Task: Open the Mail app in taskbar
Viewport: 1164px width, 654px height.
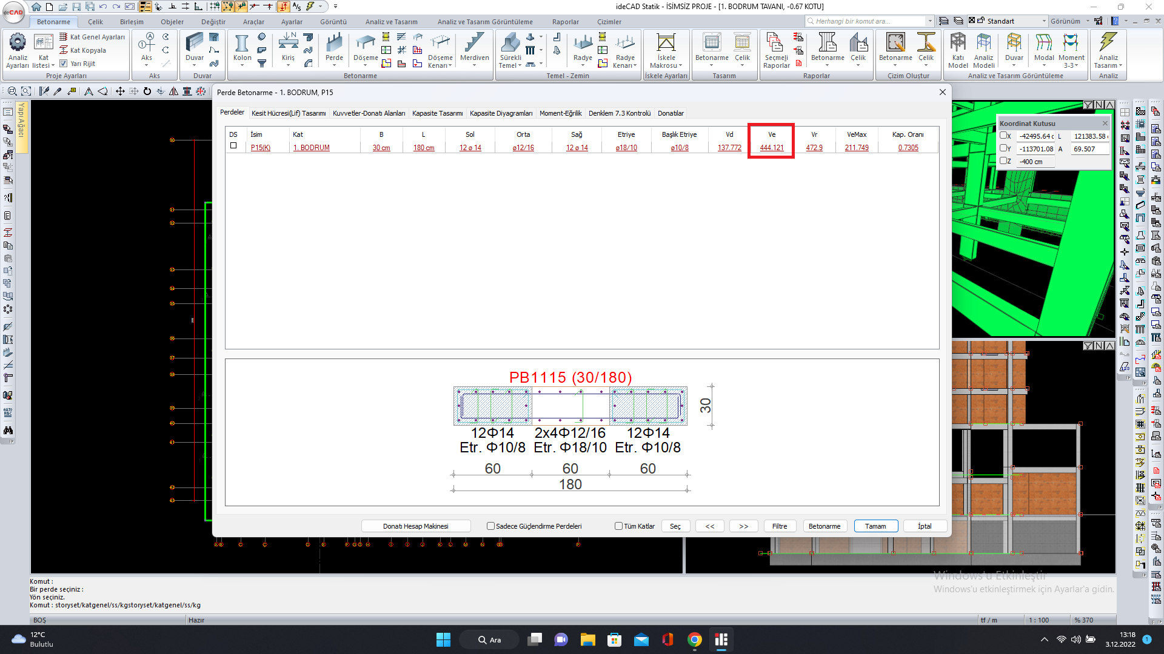Action: pyautogui.click(x=641, y=639)
